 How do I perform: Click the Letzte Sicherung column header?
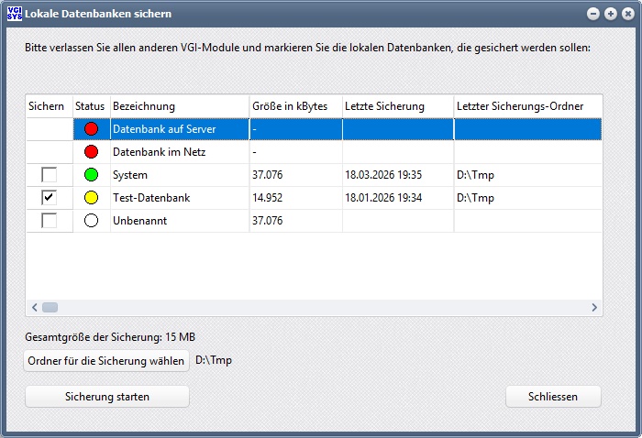(396, 106)
